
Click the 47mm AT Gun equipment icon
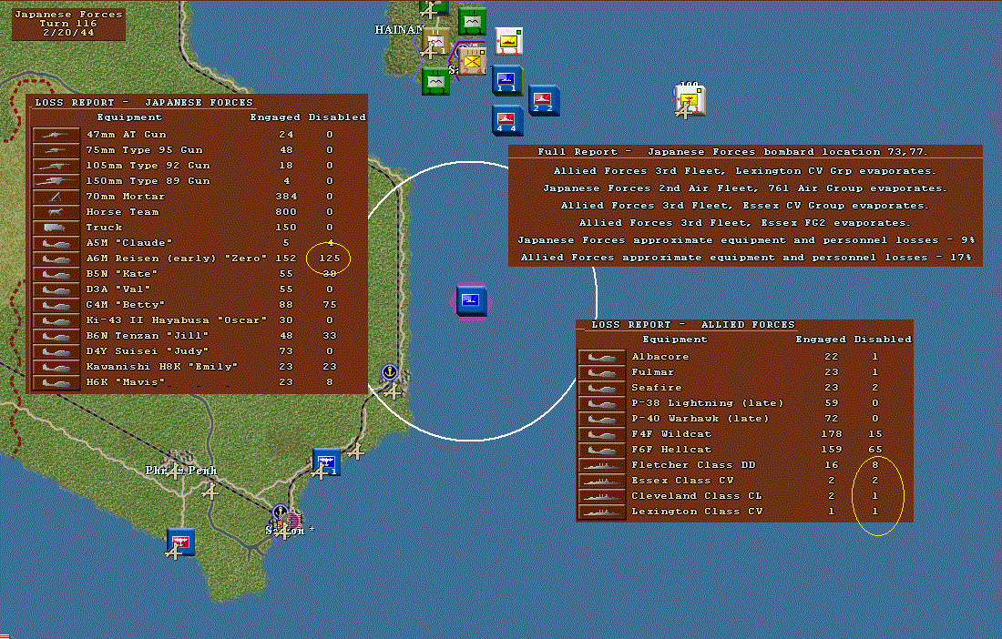click(56, 135)
